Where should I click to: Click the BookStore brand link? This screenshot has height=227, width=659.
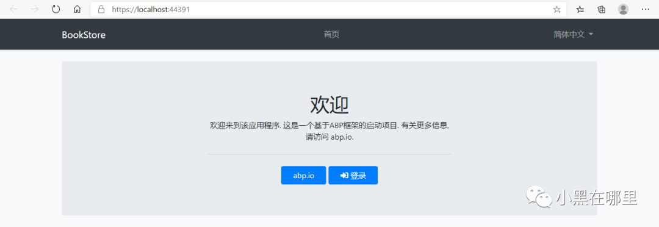point(84,35)
